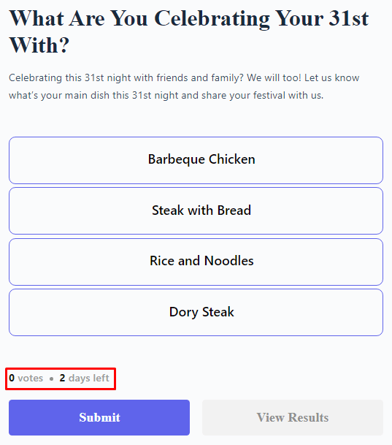Click the word 'With?' in the heading
Image resolution: width=392 pixels, height=445 pixels.
pos(39,45)
